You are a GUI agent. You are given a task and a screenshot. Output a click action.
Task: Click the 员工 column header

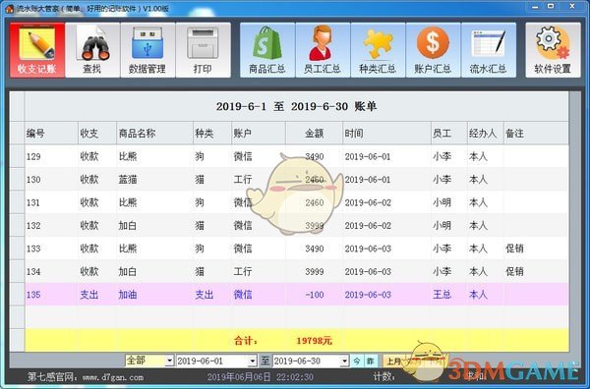pyautogui.click(x=449, y=133)
